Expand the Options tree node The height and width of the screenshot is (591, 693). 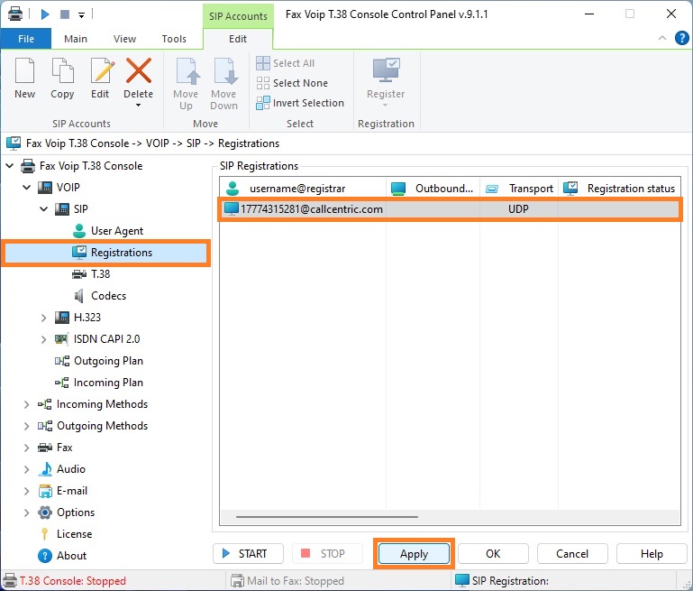point(26,513)
